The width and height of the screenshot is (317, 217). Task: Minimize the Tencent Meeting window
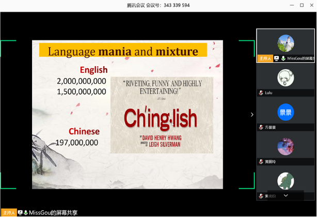pos(292,5)
